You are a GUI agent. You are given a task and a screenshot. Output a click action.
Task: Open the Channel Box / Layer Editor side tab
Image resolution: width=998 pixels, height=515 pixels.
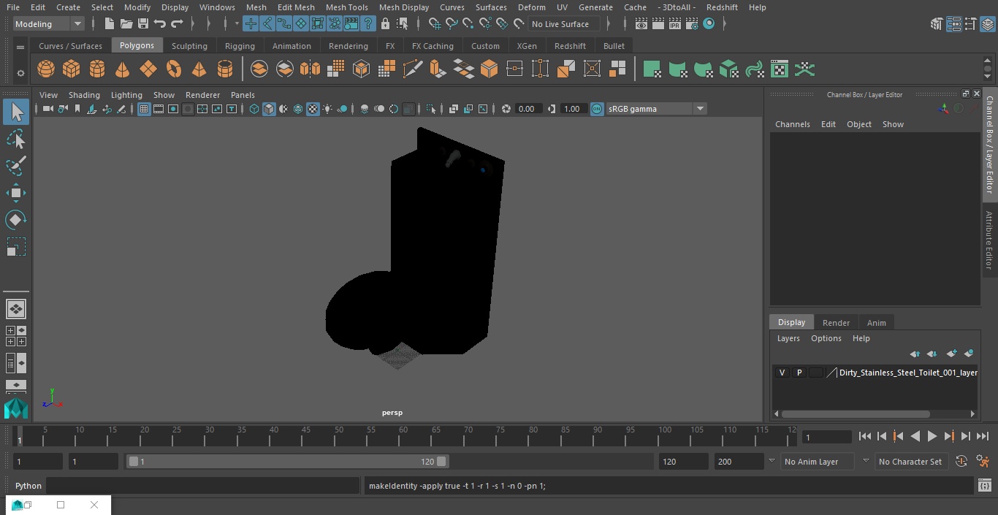[989, 144]
